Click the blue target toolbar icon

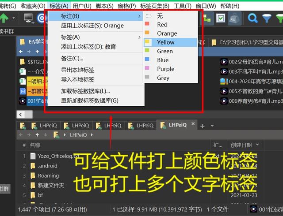pyautogui.click(x=42, y=19)
